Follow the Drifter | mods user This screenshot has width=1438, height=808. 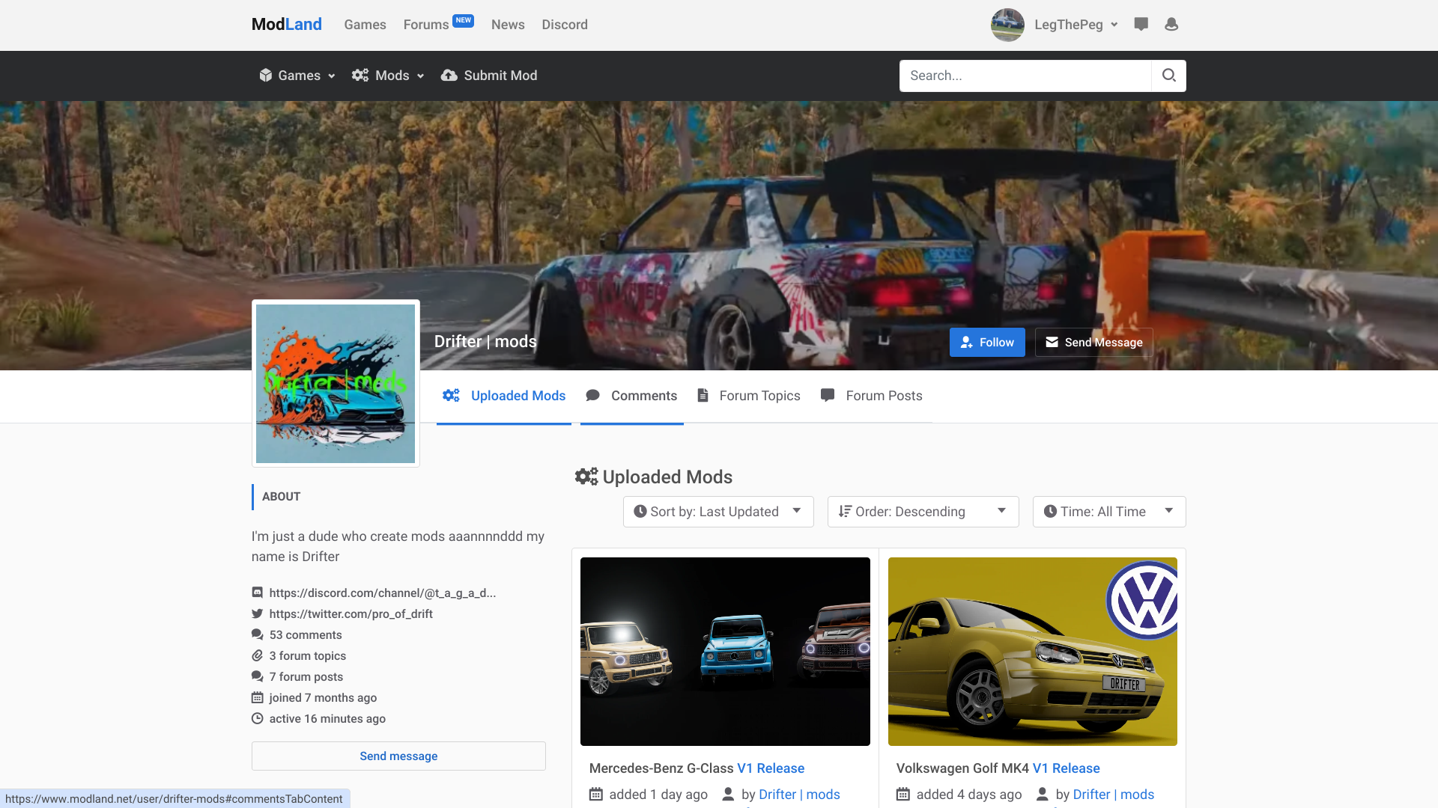(987, 342)
